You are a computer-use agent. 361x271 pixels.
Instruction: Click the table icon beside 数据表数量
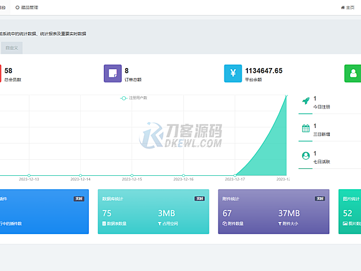(104, 223)
